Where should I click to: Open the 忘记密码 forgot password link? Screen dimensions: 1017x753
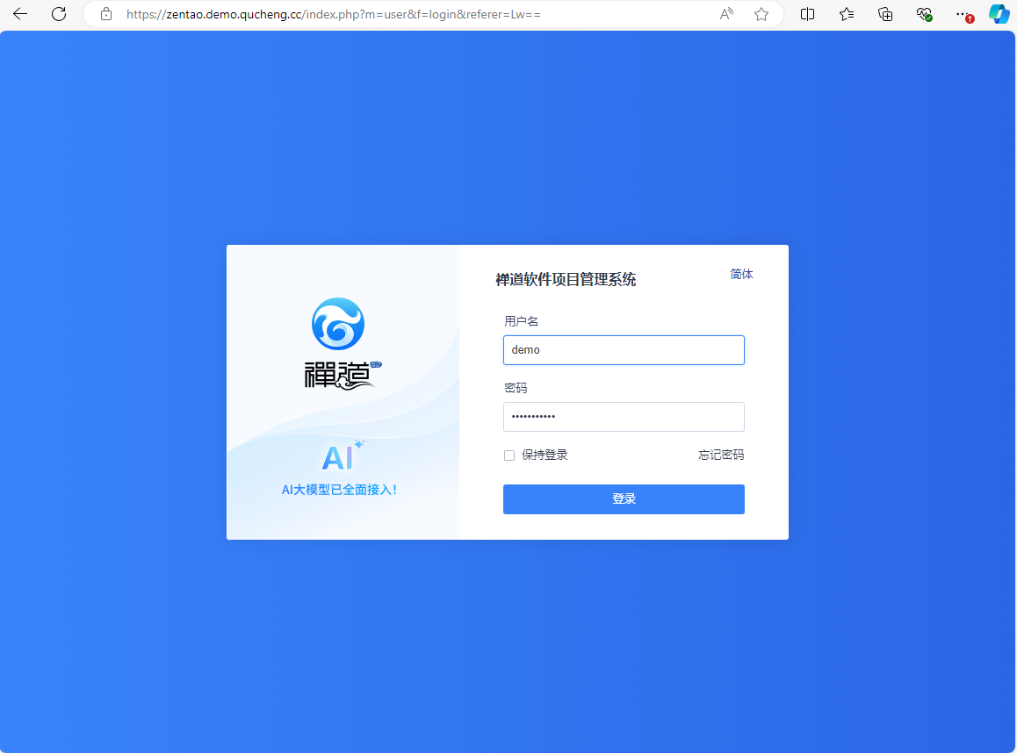click(x=721, y=455)
